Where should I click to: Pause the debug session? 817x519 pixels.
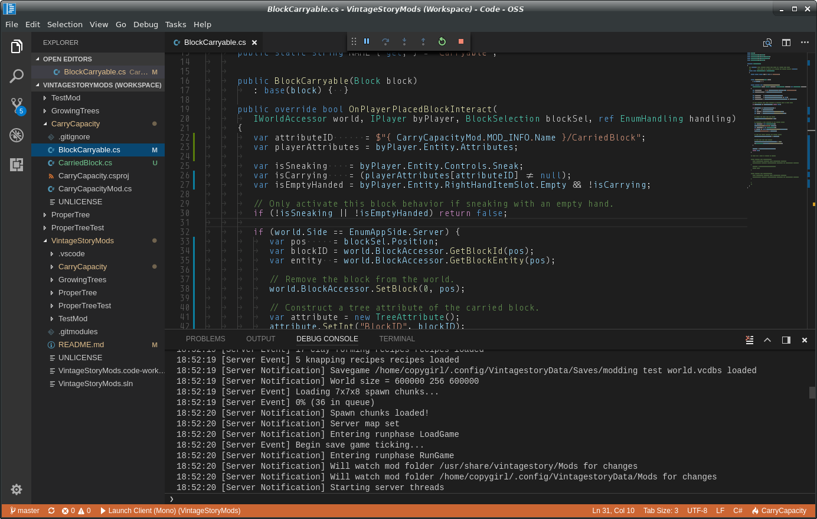coord(367,41)
